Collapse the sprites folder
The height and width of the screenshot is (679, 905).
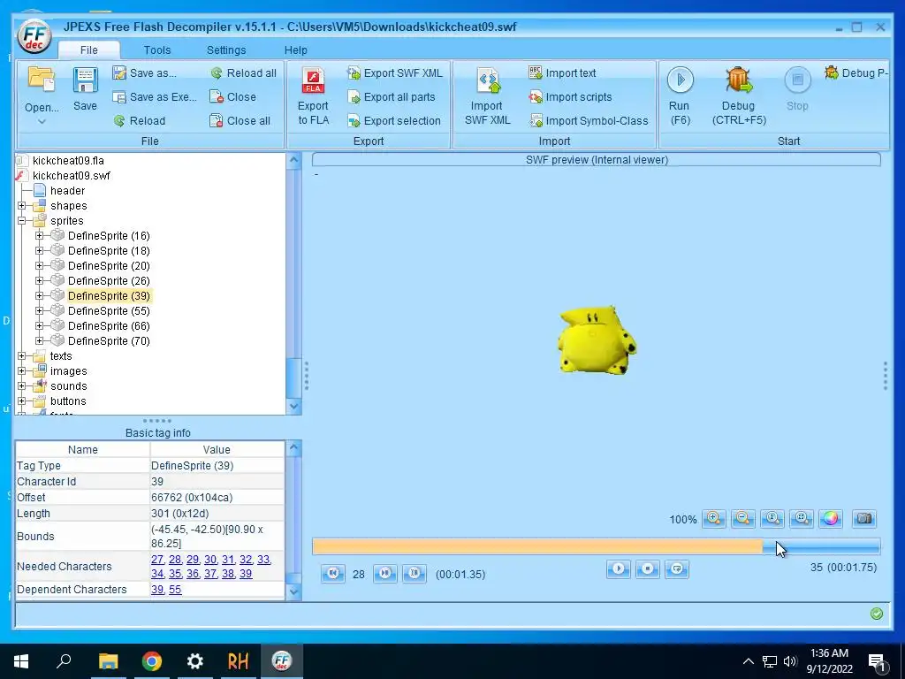coord(22,221)
